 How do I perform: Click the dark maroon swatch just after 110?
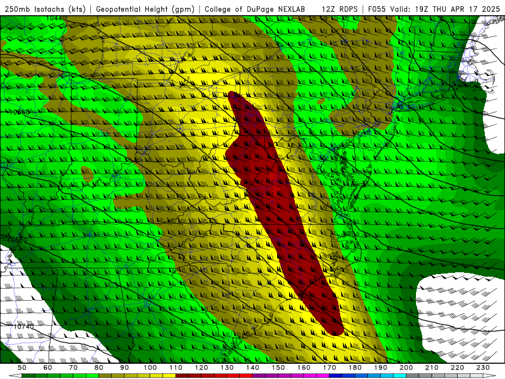182,376
